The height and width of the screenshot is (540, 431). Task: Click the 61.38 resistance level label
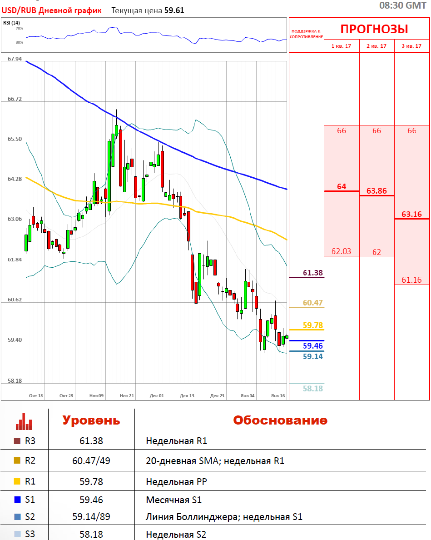312,273
